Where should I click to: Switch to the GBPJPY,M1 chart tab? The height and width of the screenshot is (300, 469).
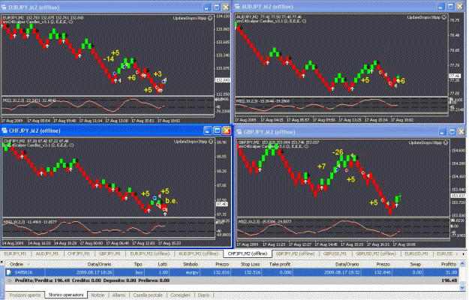coord(110,253)
